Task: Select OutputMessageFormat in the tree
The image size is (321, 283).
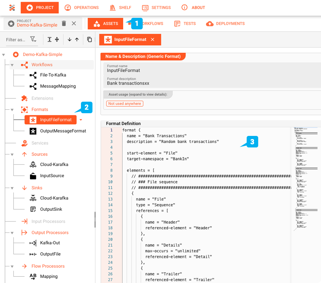Action: [x=63, y=131]
